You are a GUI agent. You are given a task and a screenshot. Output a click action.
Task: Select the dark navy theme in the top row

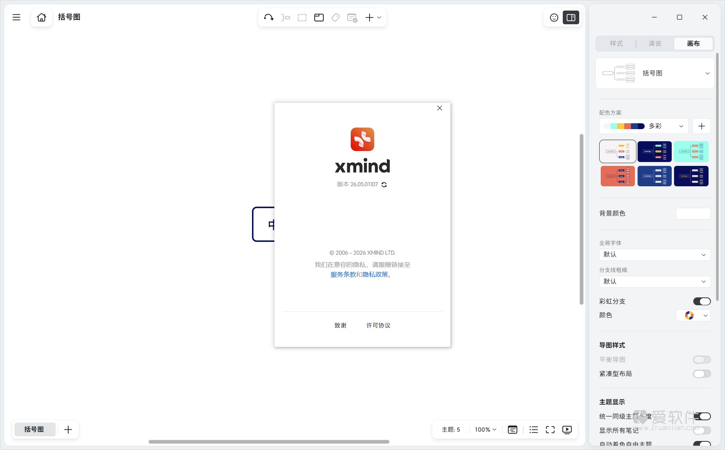(x=654, y=151)
